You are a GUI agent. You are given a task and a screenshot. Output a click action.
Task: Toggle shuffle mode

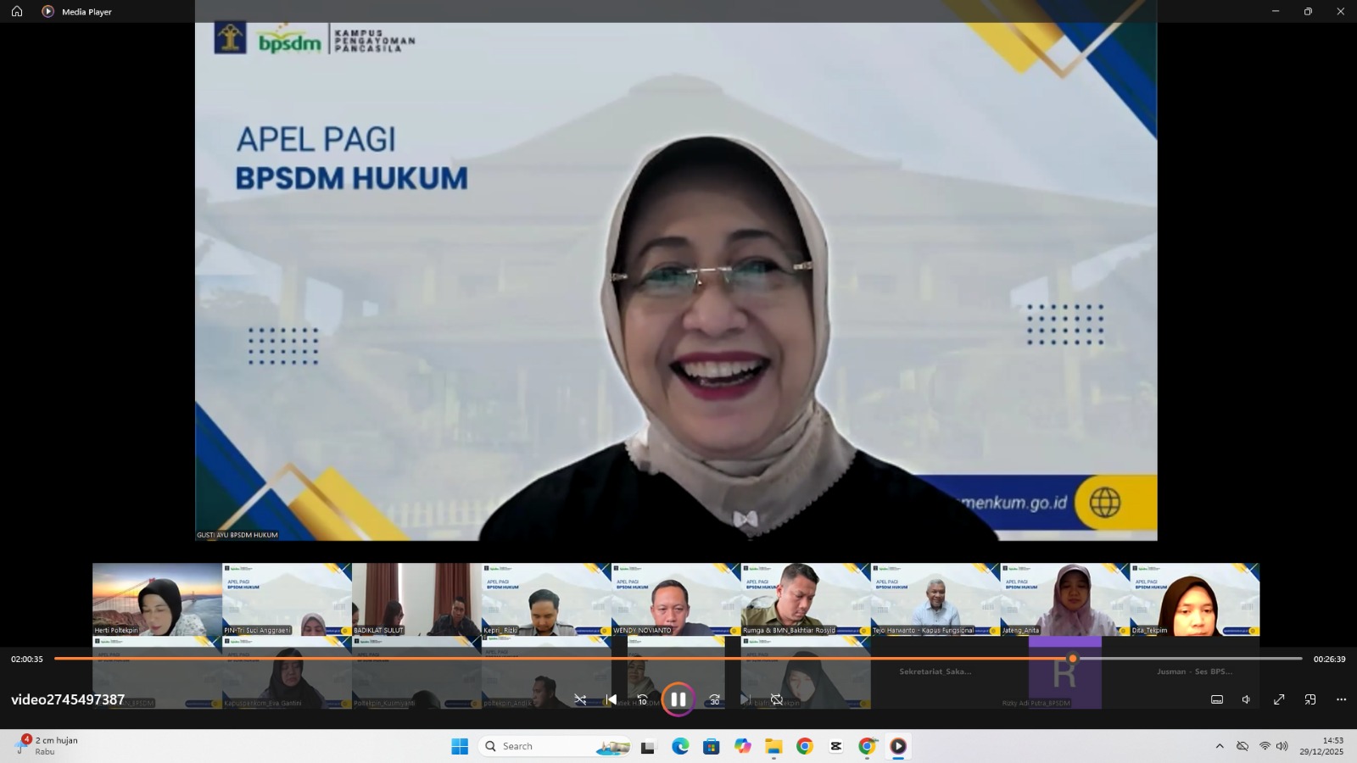pos(580,699)
